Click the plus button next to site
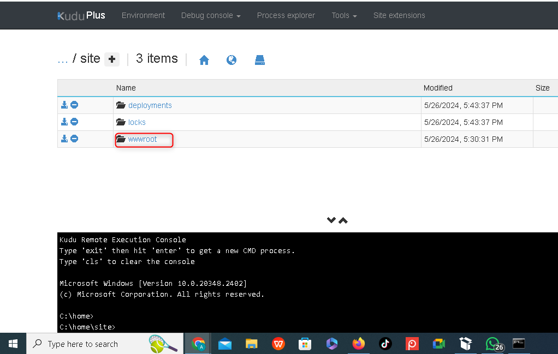558x354 pixels. 112,59
